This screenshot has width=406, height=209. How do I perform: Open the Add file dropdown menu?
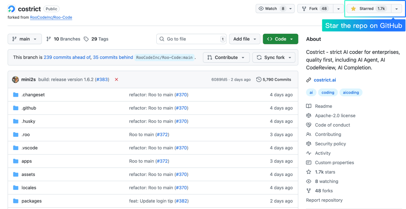point(245,39)
